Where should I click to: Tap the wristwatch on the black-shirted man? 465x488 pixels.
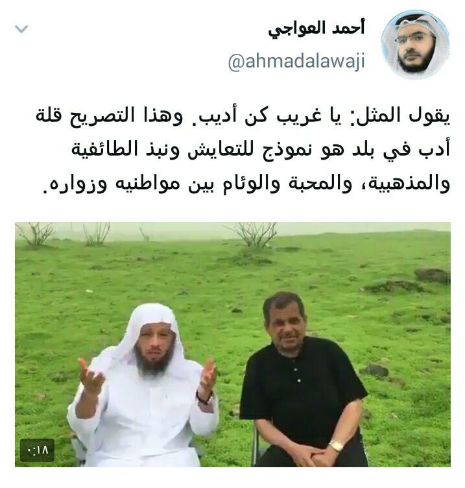pos(336,446)
